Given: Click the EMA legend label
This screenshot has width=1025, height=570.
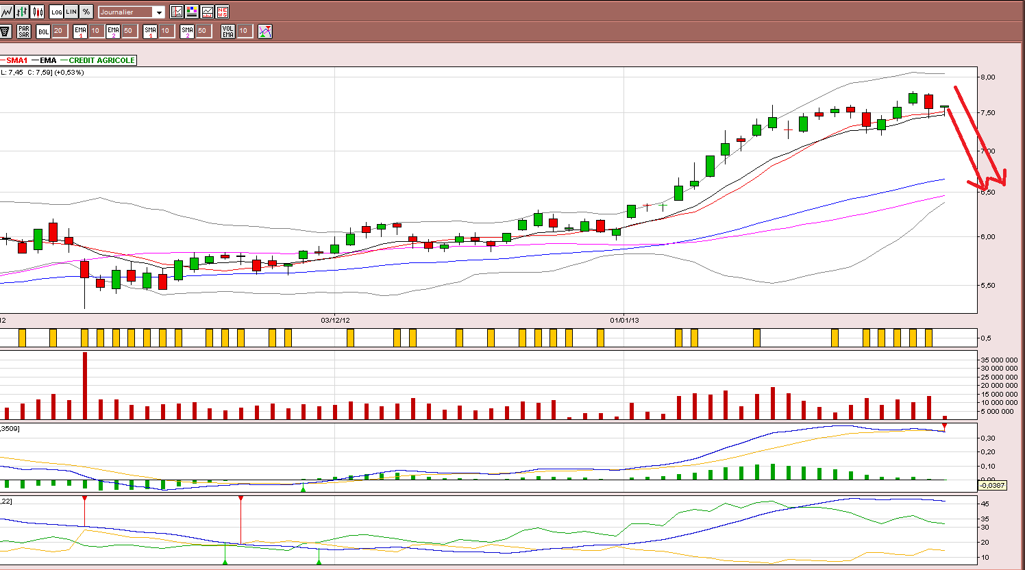Looking at the screenshot, I should (48, 60).
